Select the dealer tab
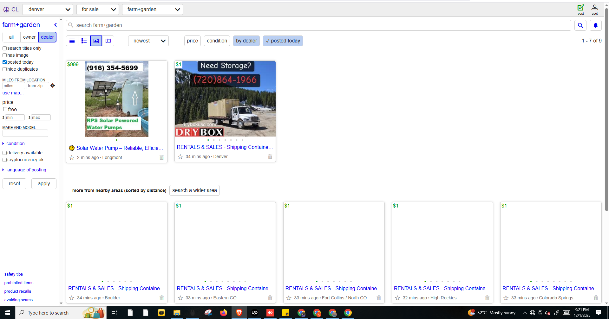 [47, 37]
